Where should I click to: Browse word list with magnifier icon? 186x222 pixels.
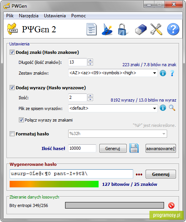[172, 108]
